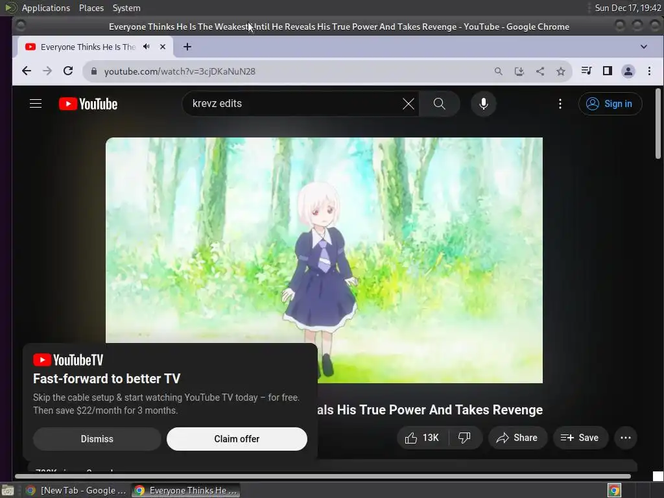The image size is (664, 498).
Task: Toggle Chrome side panel
Action: tap(607, 71)
